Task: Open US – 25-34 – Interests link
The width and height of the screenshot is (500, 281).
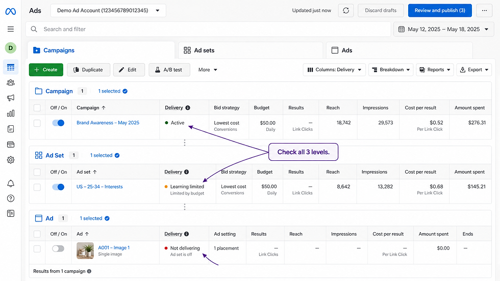Action: coord(99,187)
